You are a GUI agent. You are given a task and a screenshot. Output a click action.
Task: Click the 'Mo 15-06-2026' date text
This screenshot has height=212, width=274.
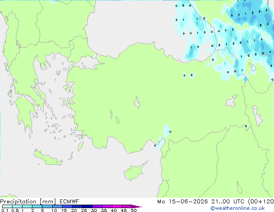pos(182,202)
